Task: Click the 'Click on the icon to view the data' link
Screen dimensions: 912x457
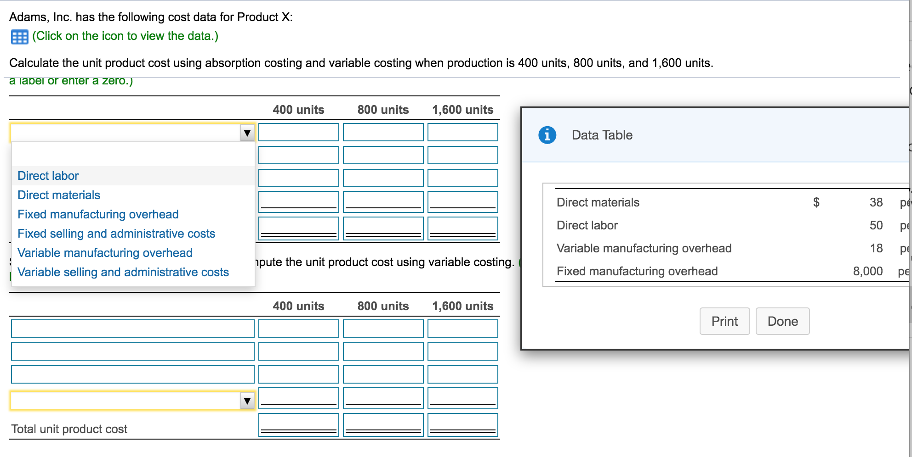Action: [x=125, y=36]
